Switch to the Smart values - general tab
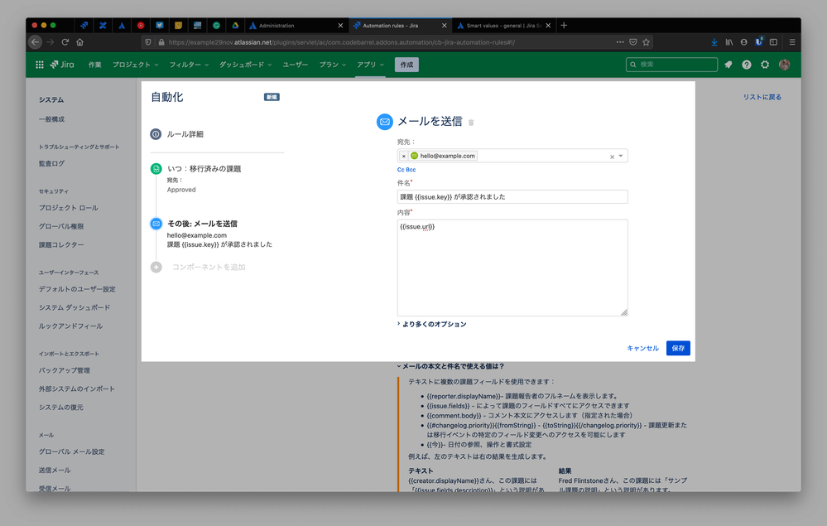The height and width of the screenshot is (526, 827). (505, 26)
